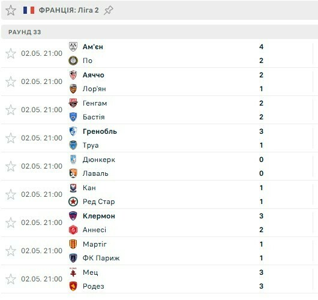Star the Ам'єн vs По match
The height and width of the screenshot is (300, 318).
click(11, 53)
